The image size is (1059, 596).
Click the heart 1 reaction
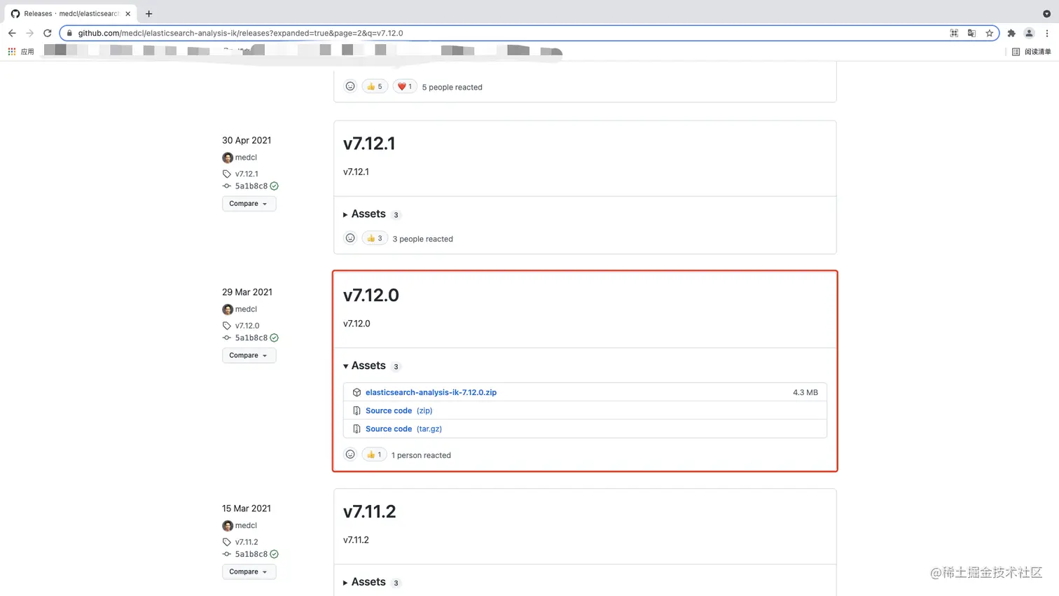click(405, 86)
